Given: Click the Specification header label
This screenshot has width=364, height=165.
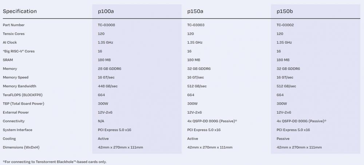Looking at the screenshot, I should 20,11.
